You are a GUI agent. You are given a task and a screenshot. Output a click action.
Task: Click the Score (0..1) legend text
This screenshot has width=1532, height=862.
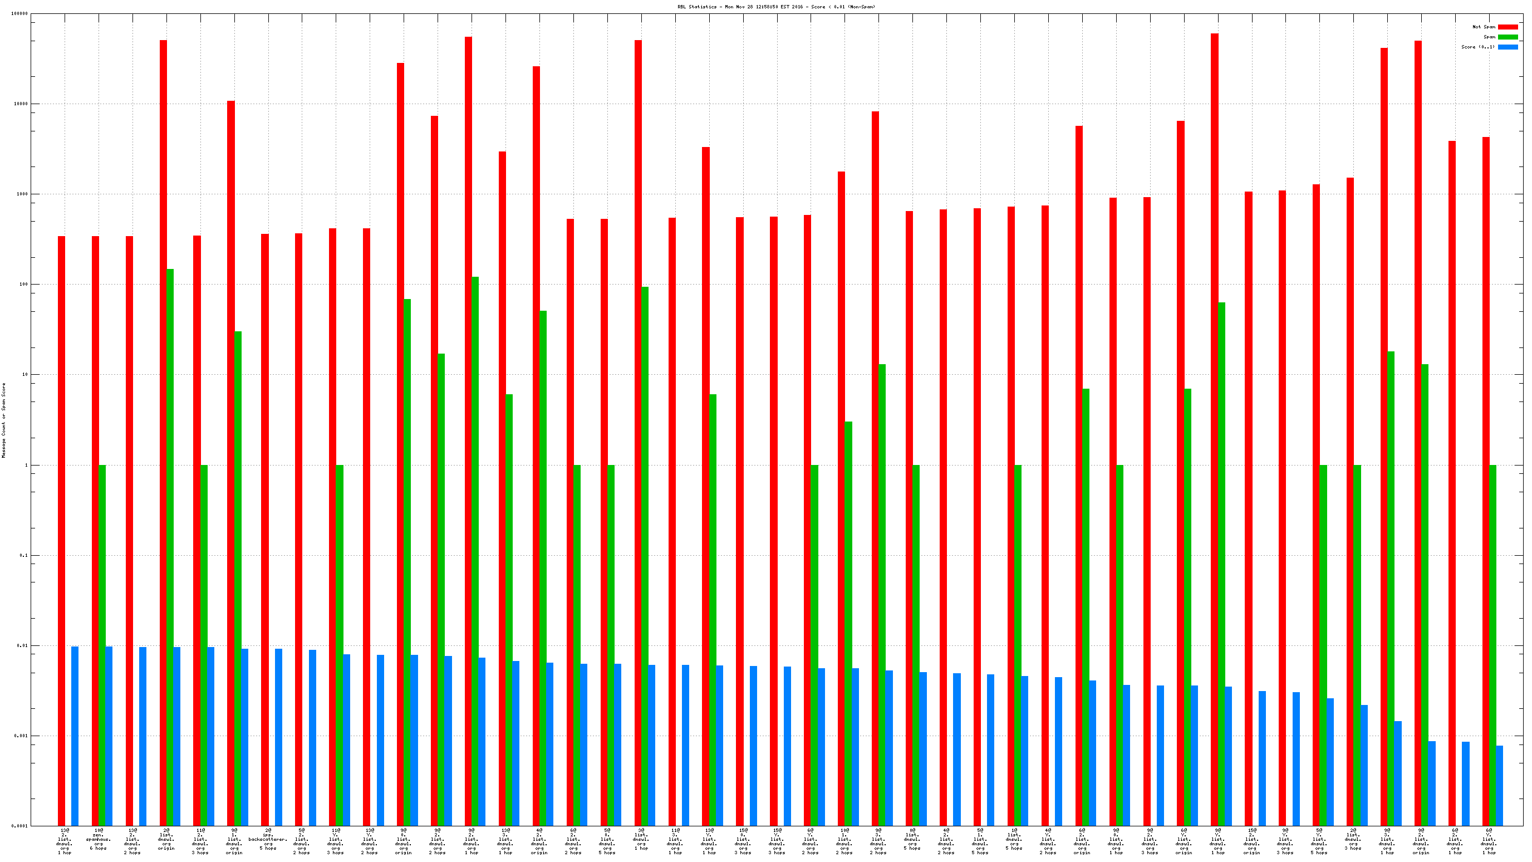click(x=1477, y=47)
